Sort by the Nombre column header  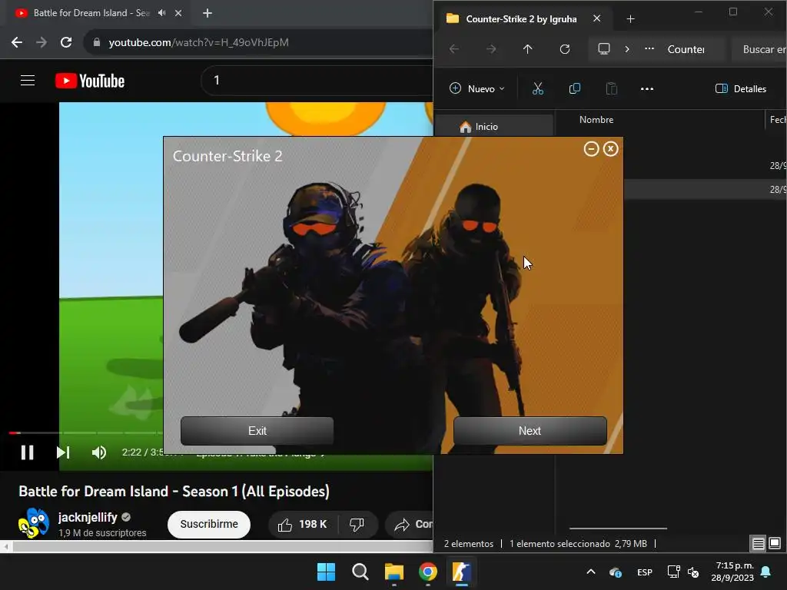tap(596, 119)
